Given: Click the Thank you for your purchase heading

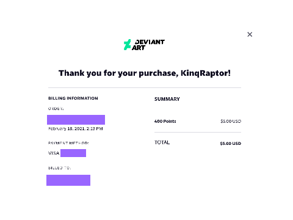Looking at the screenshot, I should (x=145, y=73).
